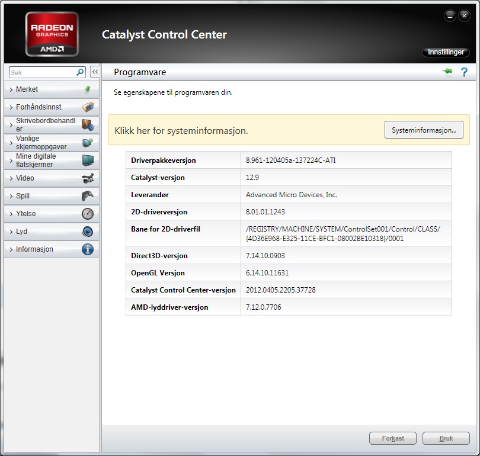
Task: Click the Video camera icon
Action: click(88, 178)
